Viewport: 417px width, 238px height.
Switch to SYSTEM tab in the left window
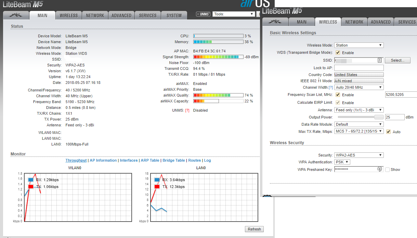coord(174,15)
